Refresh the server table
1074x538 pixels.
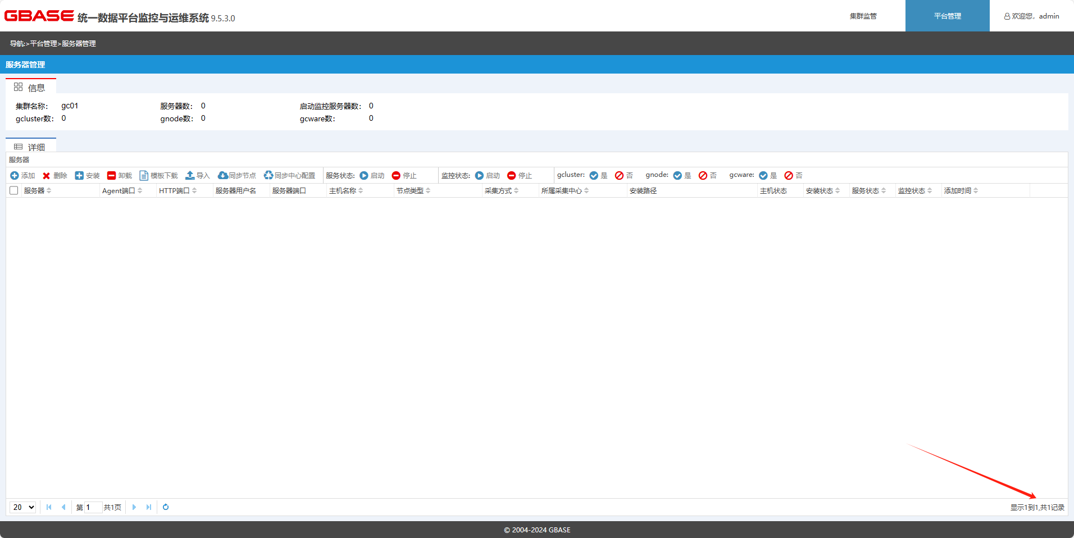(166, 507)
